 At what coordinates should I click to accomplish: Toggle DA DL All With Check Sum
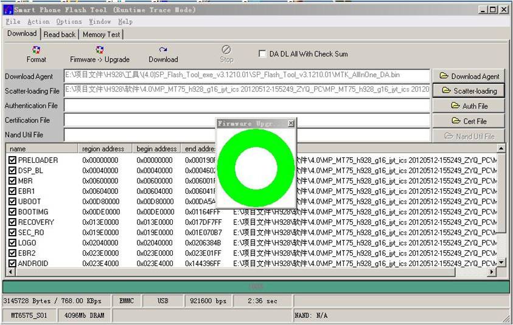(x=262, y=53)
